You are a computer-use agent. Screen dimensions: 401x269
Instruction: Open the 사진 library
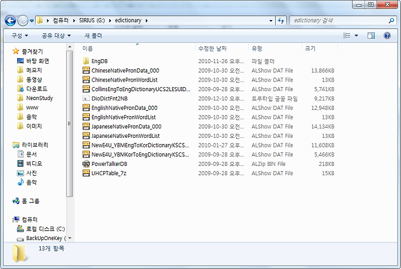coord(31,173)
